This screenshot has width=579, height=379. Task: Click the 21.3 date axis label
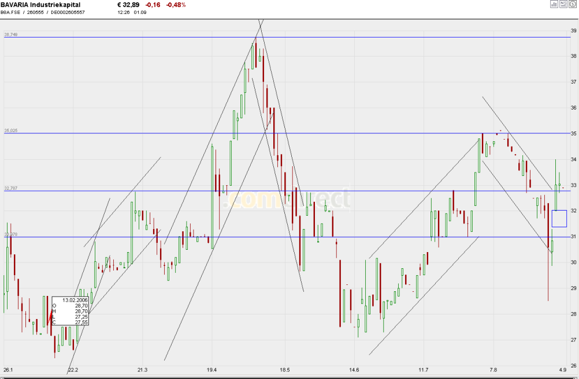142,370
